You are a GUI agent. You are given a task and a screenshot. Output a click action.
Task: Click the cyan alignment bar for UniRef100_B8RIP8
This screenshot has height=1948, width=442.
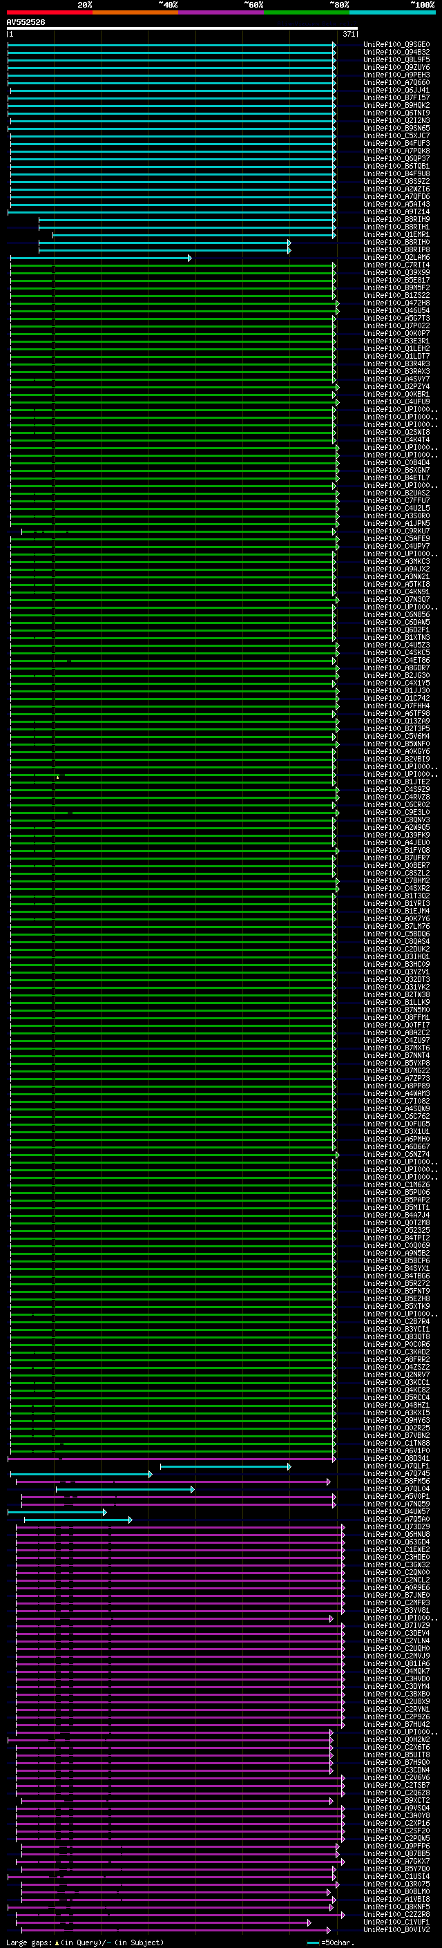(x=164, y=250)
